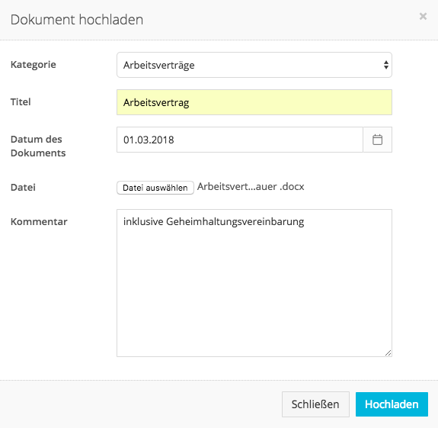The height and width of the screenshot is (428, 438).
Task: Click the selected file name Arbeitsvert...auer .docx
Action: [x=251, y=187]
